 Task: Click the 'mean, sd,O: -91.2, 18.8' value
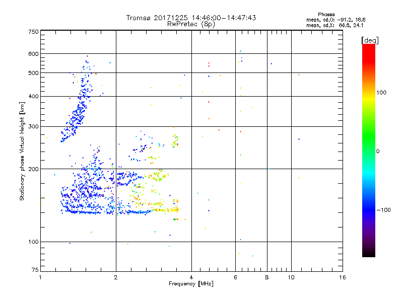pyautogui.click(x=335, y=20)
